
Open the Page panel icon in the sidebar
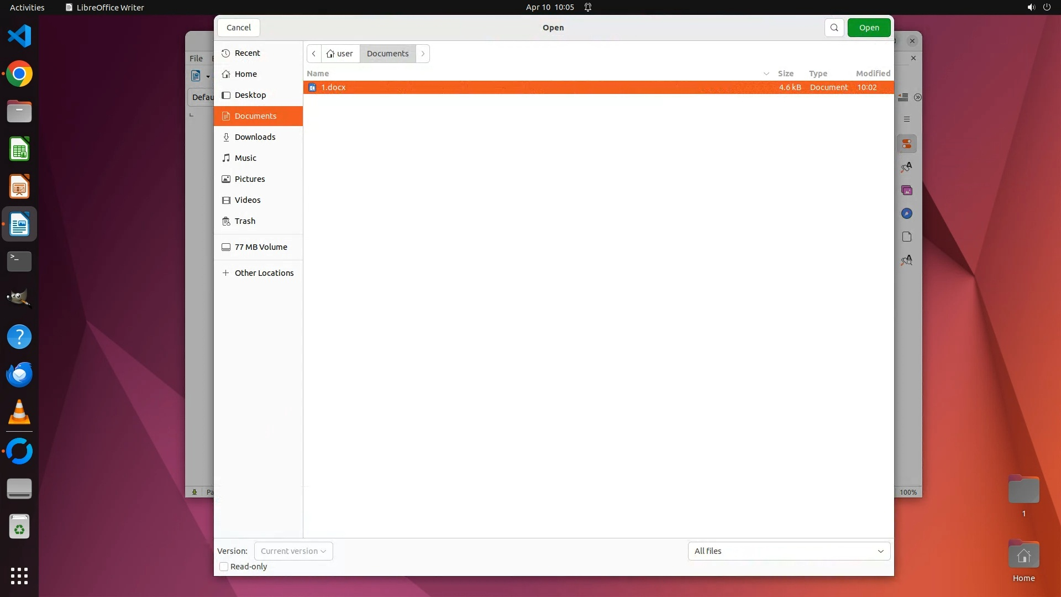coord(906,237)
